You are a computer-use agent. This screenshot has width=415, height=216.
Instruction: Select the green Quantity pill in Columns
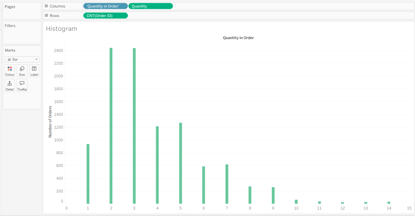coord(150,6)
